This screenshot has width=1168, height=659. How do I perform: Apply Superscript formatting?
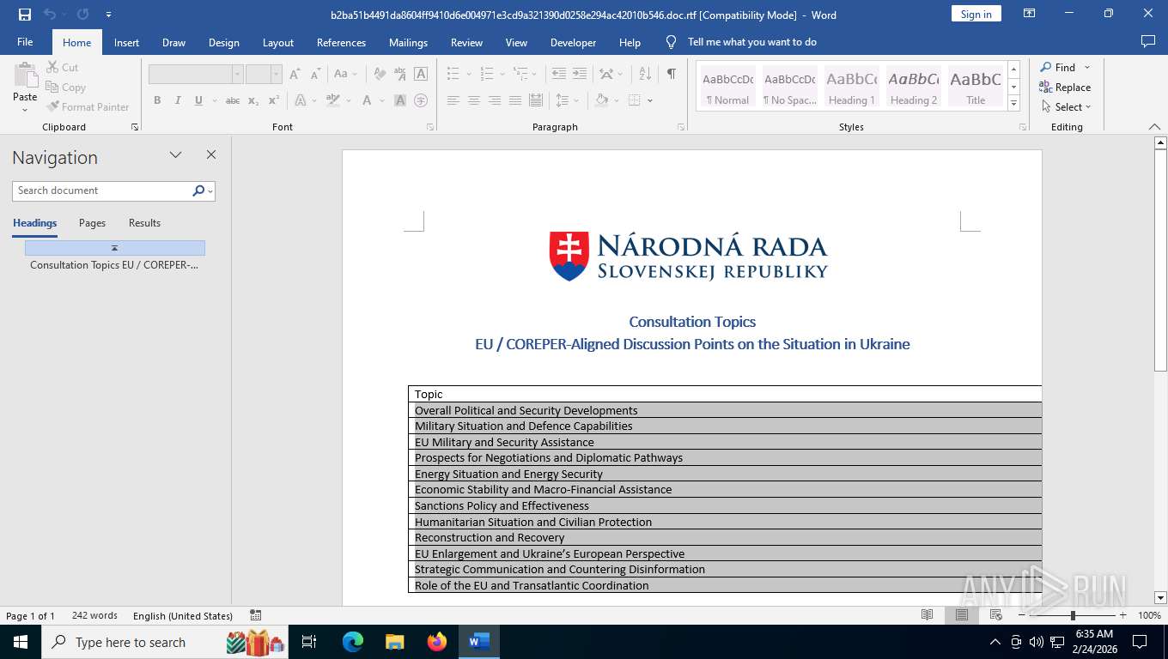[x=274, y=100]
